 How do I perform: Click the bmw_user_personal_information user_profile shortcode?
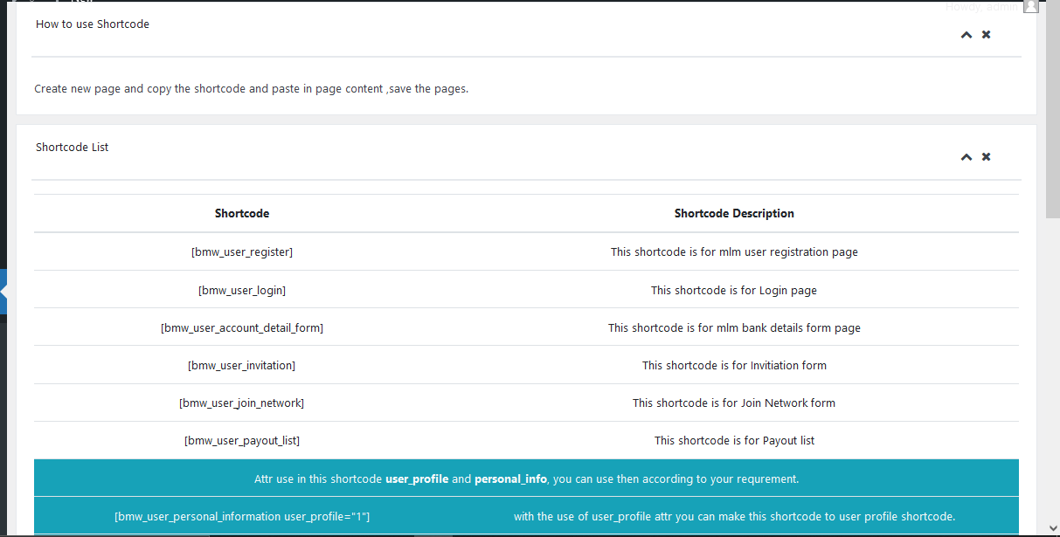pos(242,517)
